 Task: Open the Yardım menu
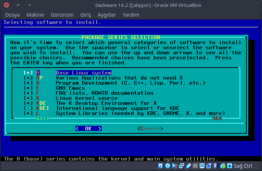click(x=131, y=15)
